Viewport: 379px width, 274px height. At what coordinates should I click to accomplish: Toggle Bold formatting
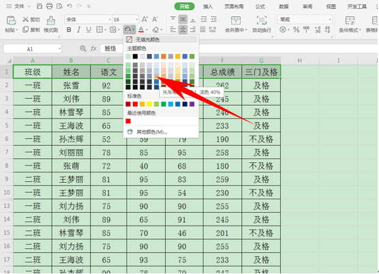(69, 30)
